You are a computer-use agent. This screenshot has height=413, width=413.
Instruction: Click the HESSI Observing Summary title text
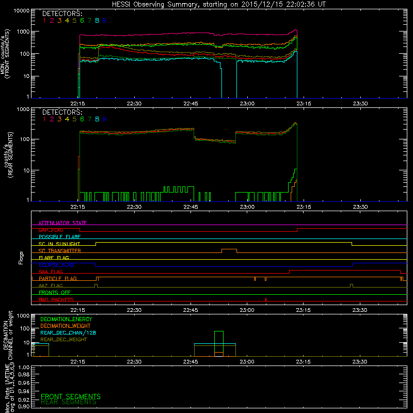point(218,5)
